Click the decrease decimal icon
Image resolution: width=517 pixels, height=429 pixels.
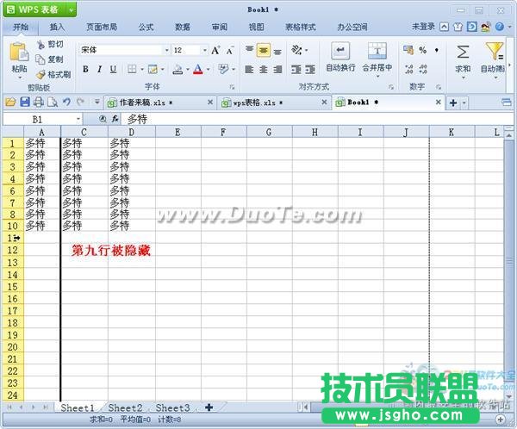pyautogui.click(x=423, y=69)
